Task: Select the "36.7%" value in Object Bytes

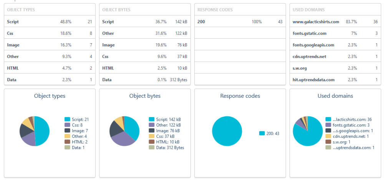Action: click(x=161, y=22)
